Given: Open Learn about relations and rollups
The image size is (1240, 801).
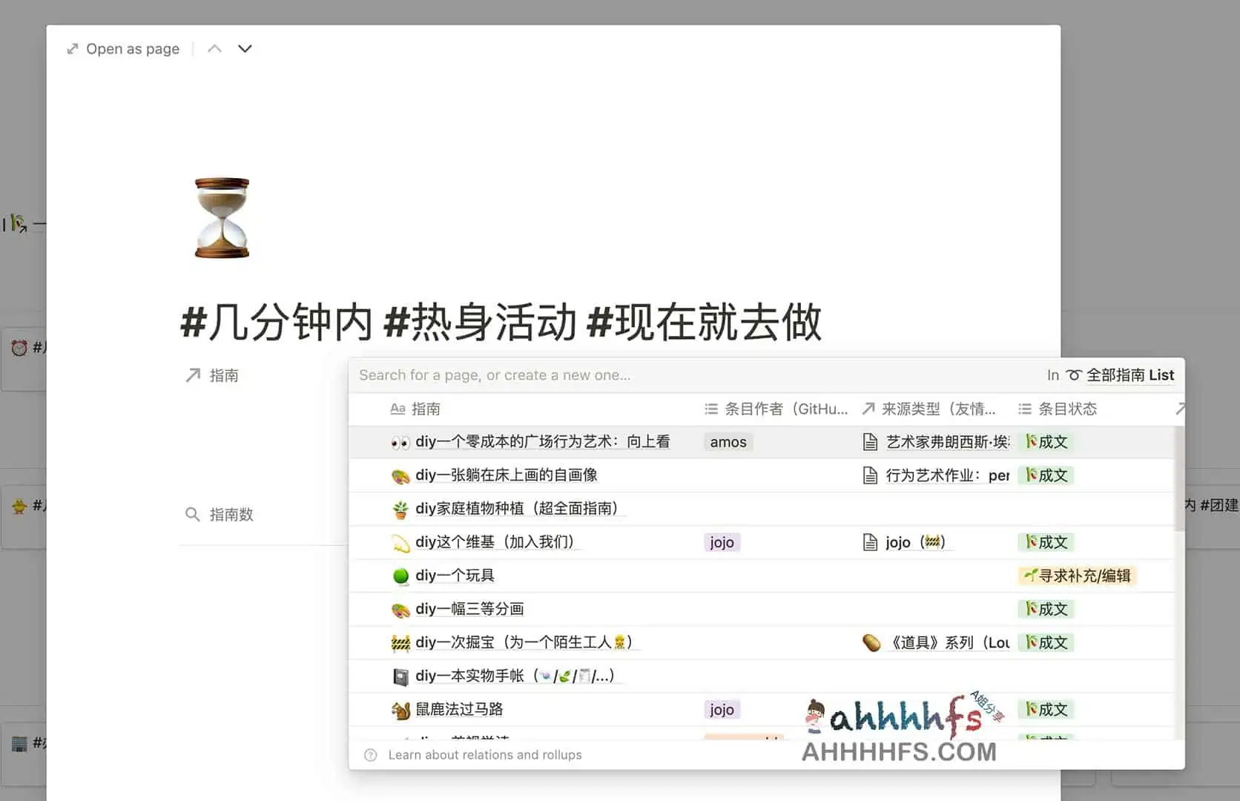Looking at the screenshot, I should tap(486, 754).
